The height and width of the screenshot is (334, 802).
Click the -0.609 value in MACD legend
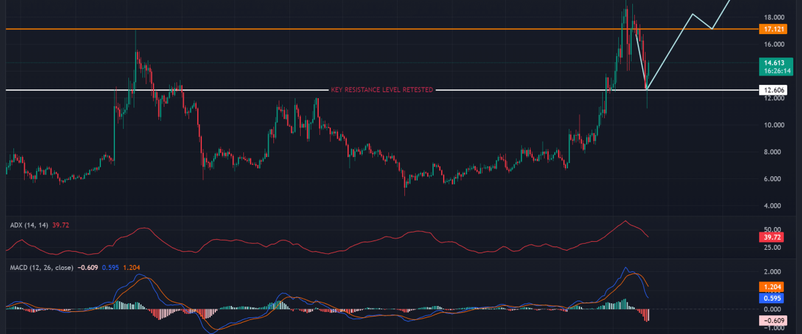(89, 268)
